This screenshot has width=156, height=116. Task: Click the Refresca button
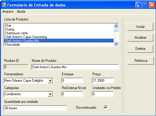pyautogui.click(x=141, y=61)
